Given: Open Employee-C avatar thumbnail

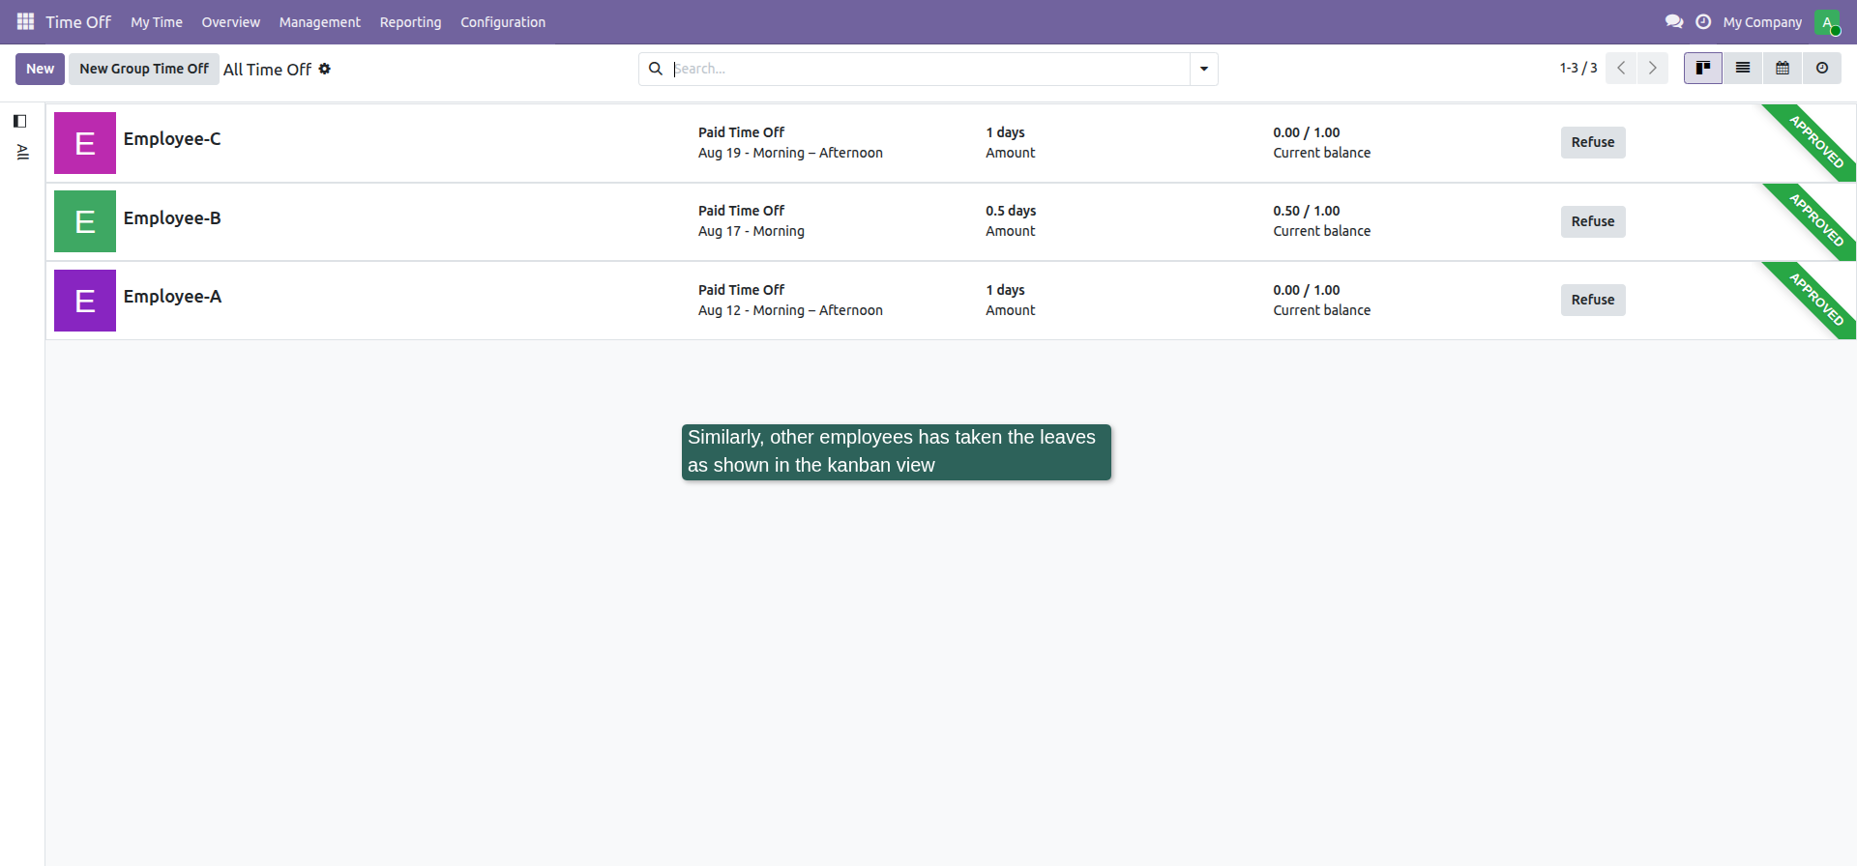Looking at the screenshot, I should (85, 143).
